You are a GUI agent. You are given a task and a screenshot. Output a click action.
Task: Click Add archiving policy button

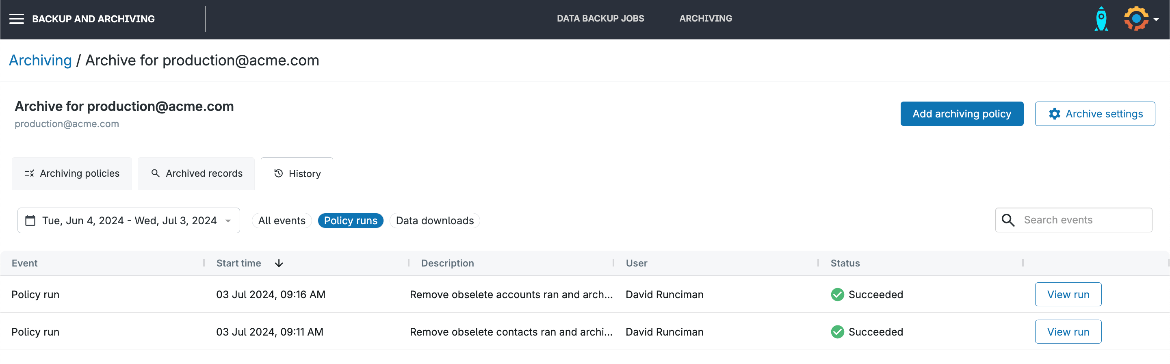(962, 114)
